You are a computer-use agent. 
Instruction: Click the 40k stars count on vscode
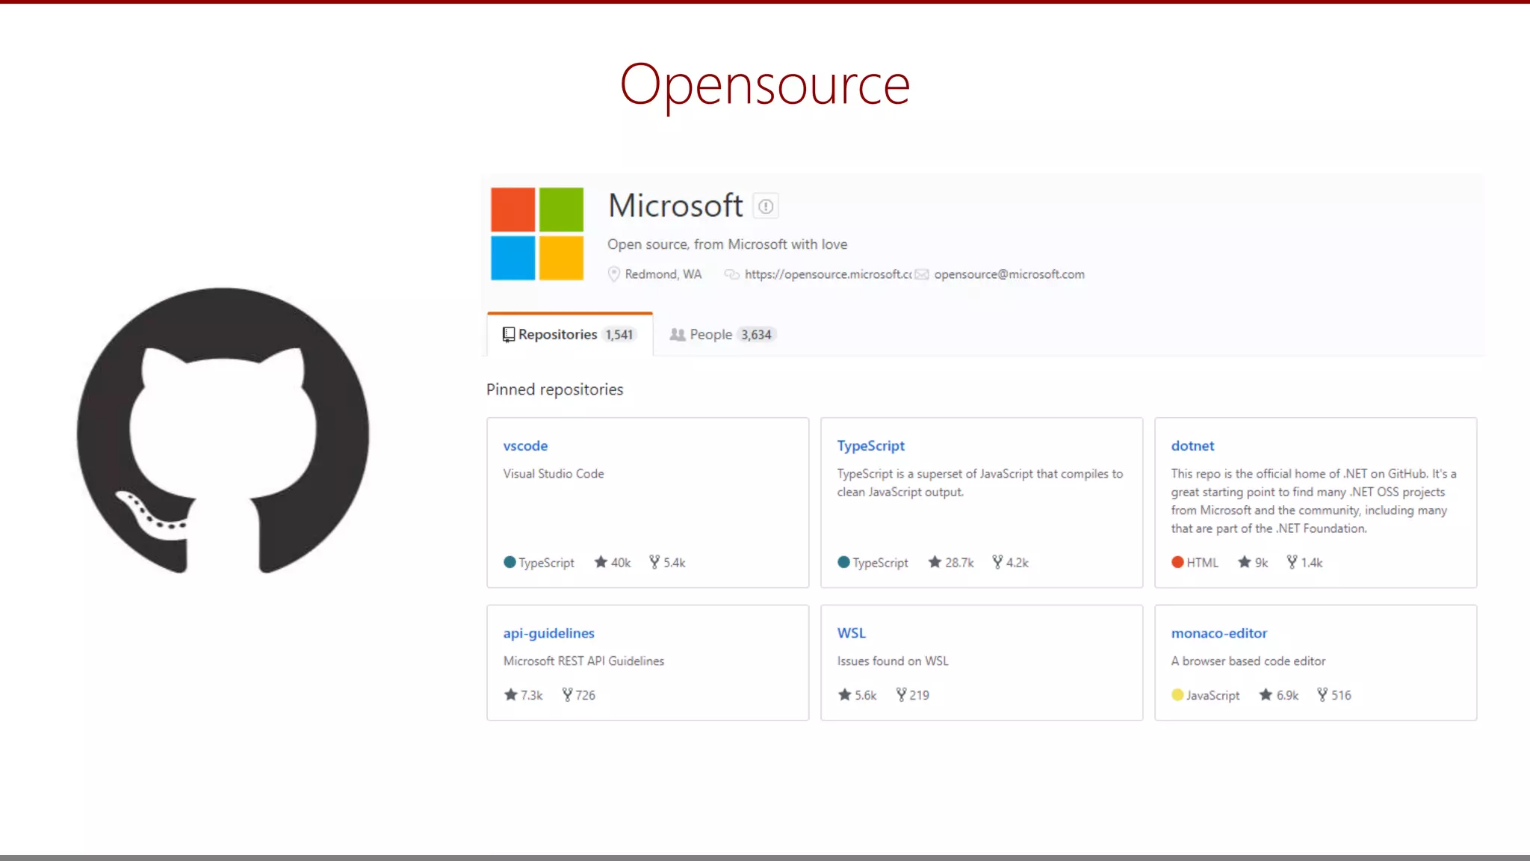click(x=621, y=563)
